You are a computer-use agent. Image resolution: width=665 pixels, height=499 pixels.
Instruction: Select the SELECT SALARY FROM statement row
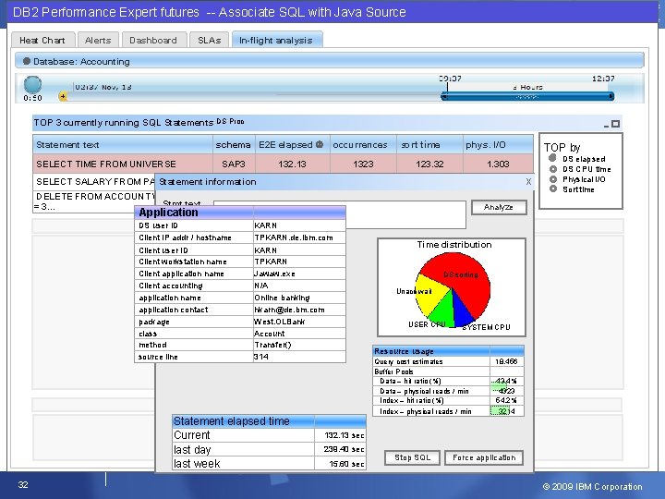pos(94,182)
